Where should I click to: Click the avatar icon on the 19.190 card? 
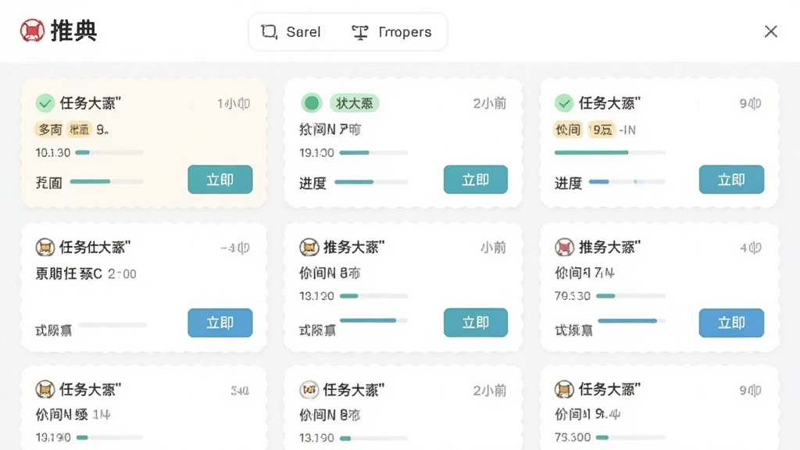tap(45, 390)
